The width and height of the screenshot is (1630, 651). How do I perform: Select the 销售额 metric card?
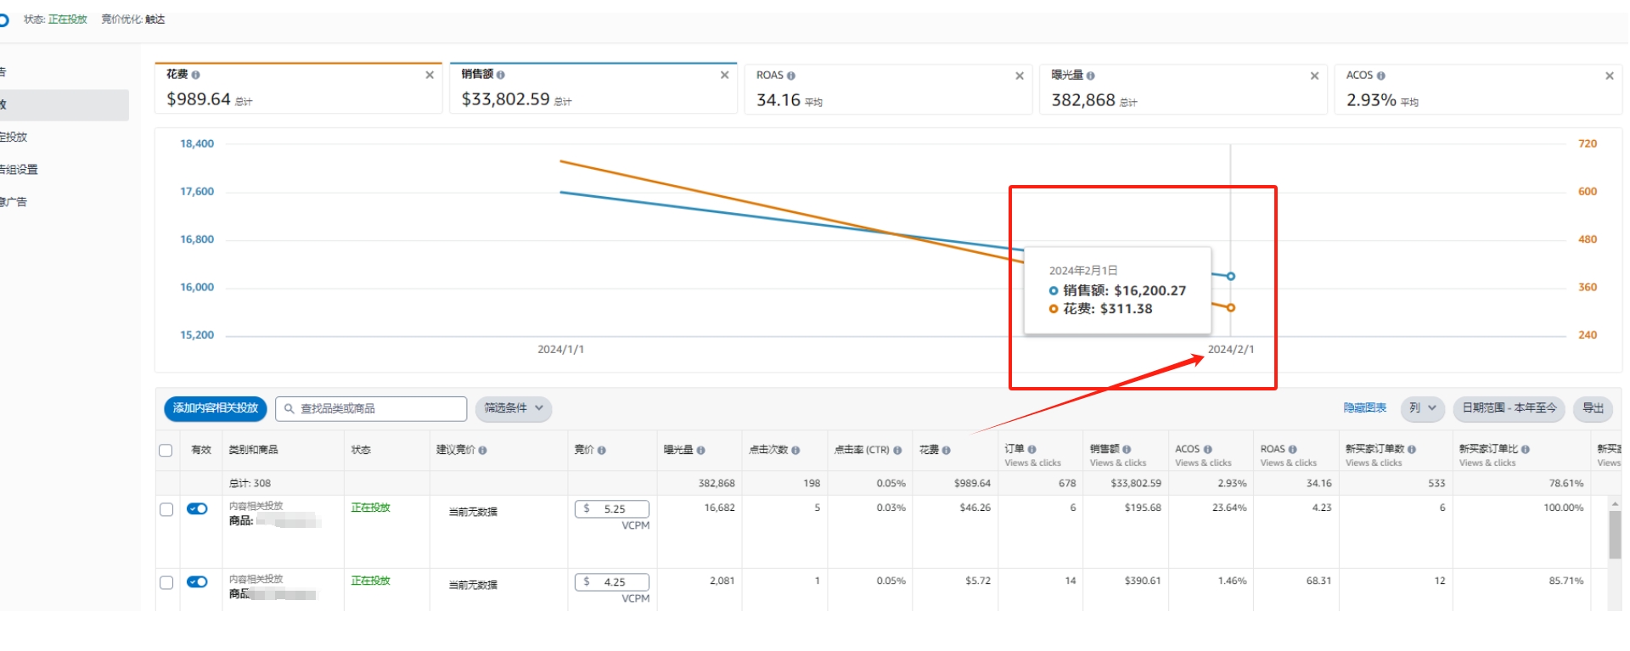click(593, 87)
